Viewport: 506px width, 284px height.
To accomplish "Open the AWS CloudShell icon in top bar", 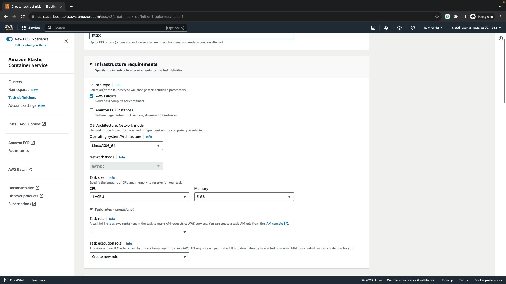I will coord(373,28).
